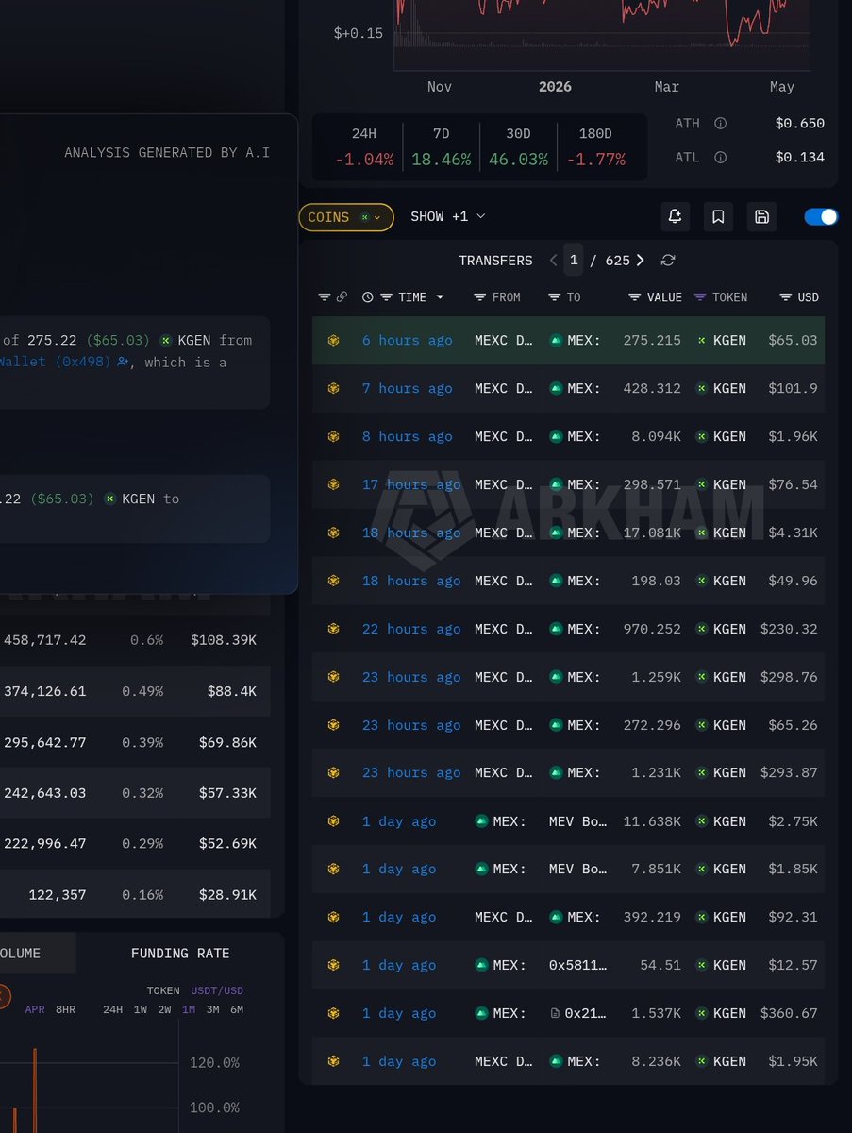Viewport: 852px width, 1133px height.
Task: Click holder row with 374,126.61
Action: click(135, 692)
